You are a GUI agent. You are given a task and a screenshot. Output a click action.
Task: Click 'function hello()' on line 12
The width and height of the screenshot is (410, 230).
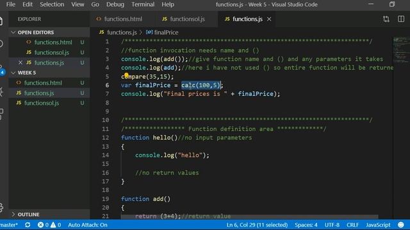149,137
